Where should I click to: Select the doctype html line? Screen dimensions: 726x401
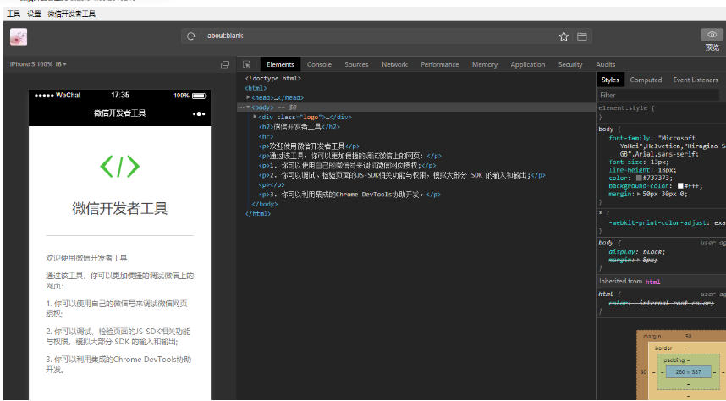pos(273,79)
